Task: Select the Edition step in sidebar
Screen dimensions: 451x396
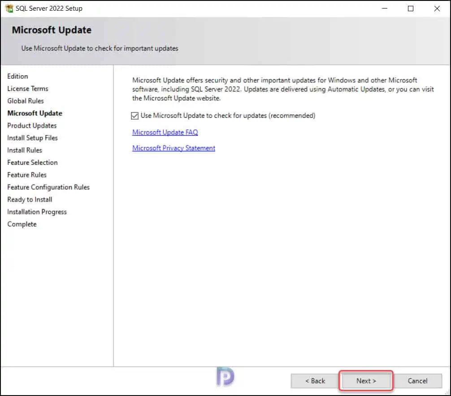Action: tap(17, 76)
